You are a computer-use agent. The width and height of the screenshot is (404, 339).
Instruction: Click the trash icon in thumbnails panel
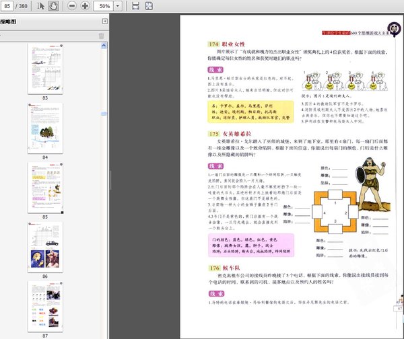pos(102,36)
